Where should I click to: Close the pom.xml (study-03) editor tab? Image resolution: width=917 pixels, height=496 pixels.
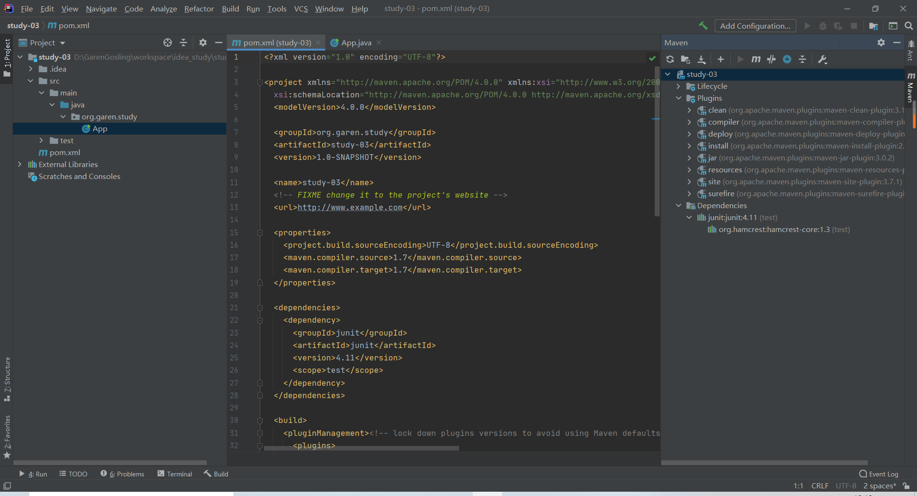click(x=318, y=42)
